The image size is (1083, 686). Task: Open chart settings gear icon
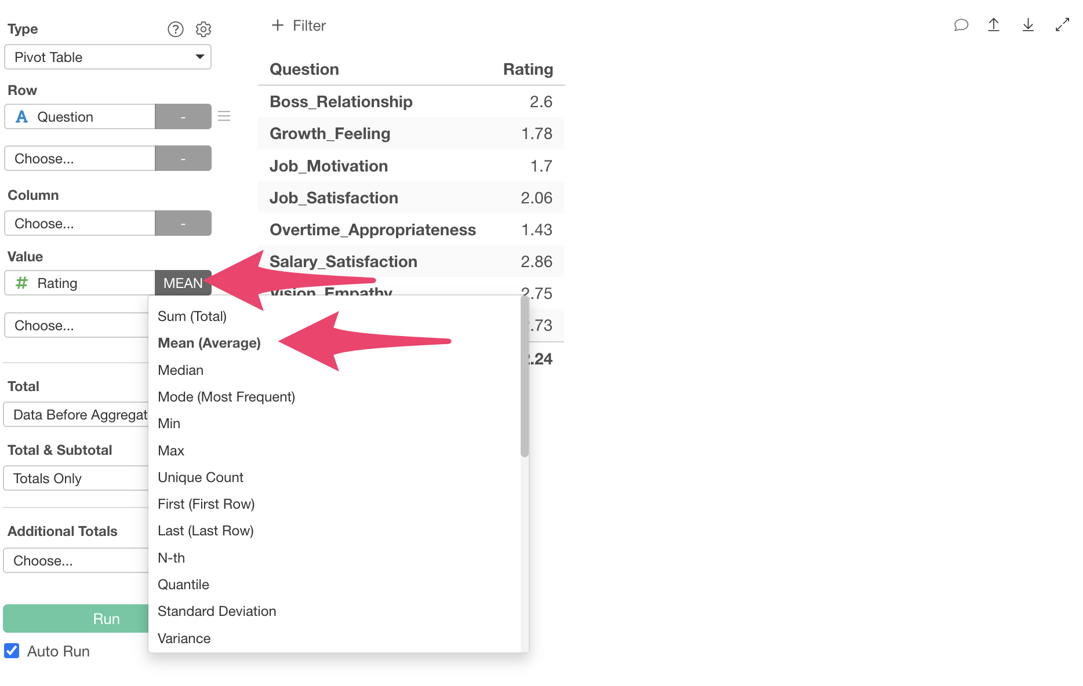(x=203, y=29)
